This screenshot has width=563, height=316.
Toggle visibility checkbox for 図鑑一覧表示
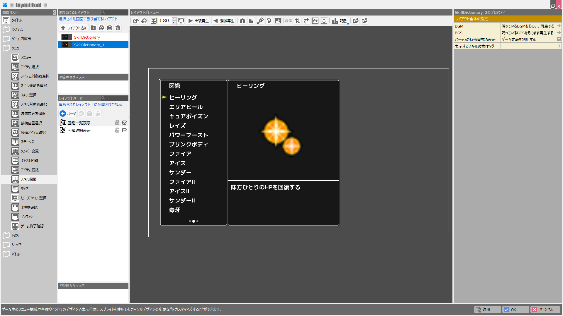coord(125,123)
